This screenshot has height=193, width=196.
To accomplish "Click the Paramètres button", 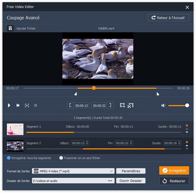I will (131, 171).
